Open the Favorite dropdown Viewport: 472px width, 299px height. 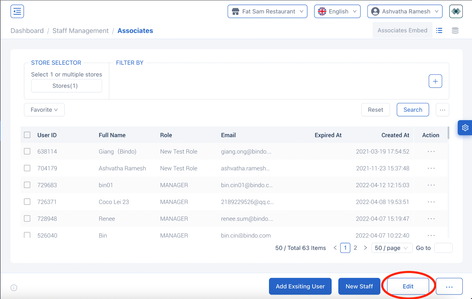point(44,110)
